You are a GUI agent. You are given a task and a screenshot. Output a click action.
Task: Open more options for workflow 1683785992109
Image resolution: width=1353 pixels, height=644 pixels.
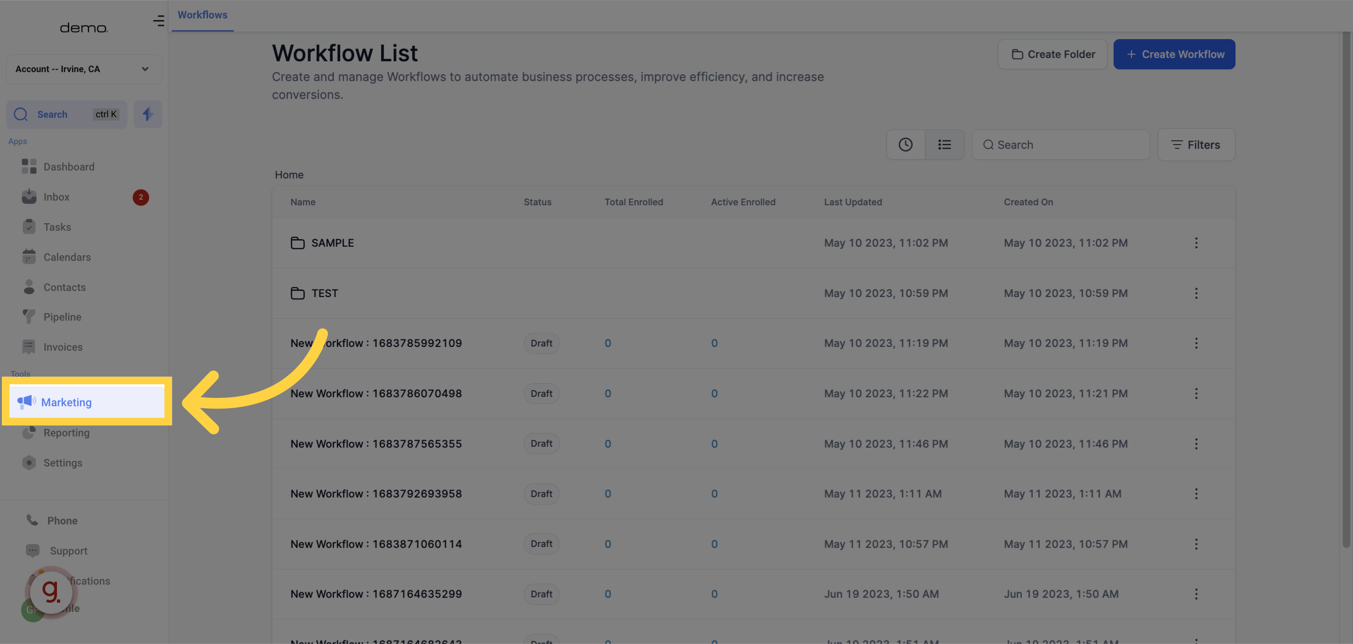[1196, 343]
